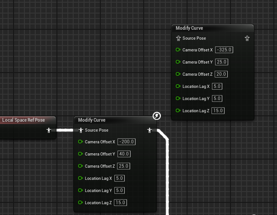Edit Location Lag X field on upper node
The height and width of the screenshot is (215, 277).
[x=217, y=86]
